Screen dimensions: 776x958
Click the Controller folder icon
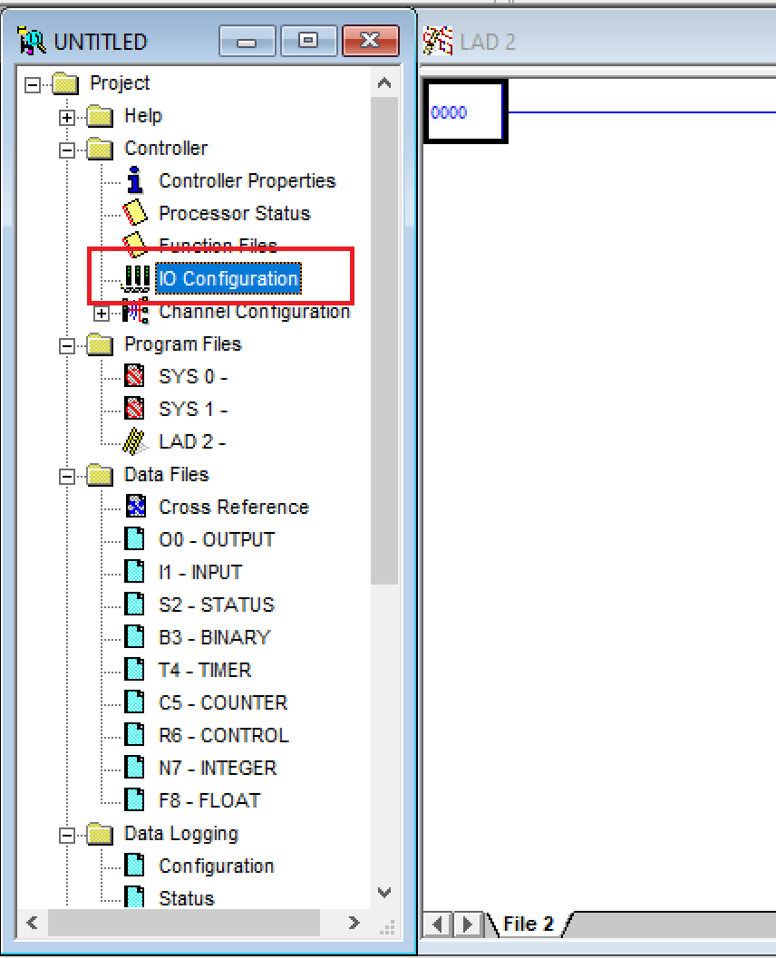(100, 149)
